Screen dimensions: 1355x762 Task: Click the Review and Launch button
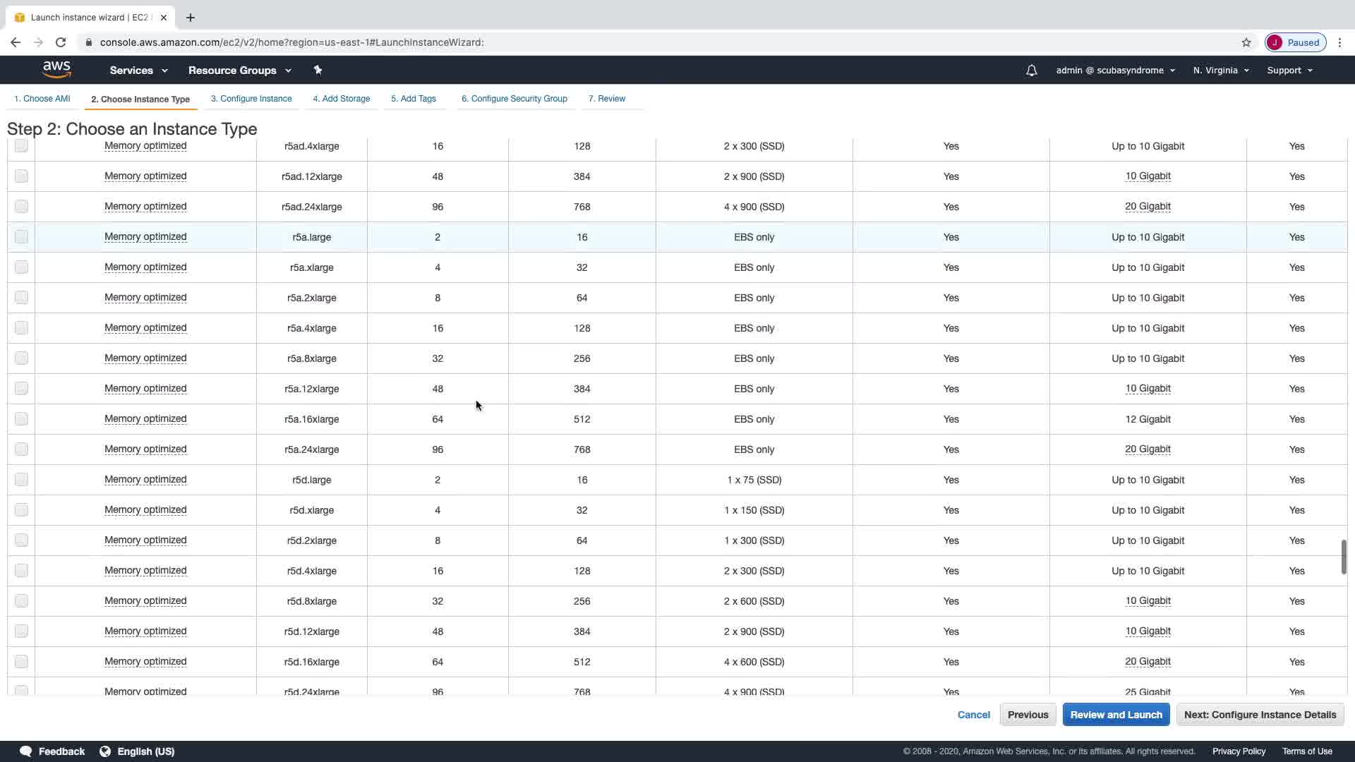[x=1116, y=715]
